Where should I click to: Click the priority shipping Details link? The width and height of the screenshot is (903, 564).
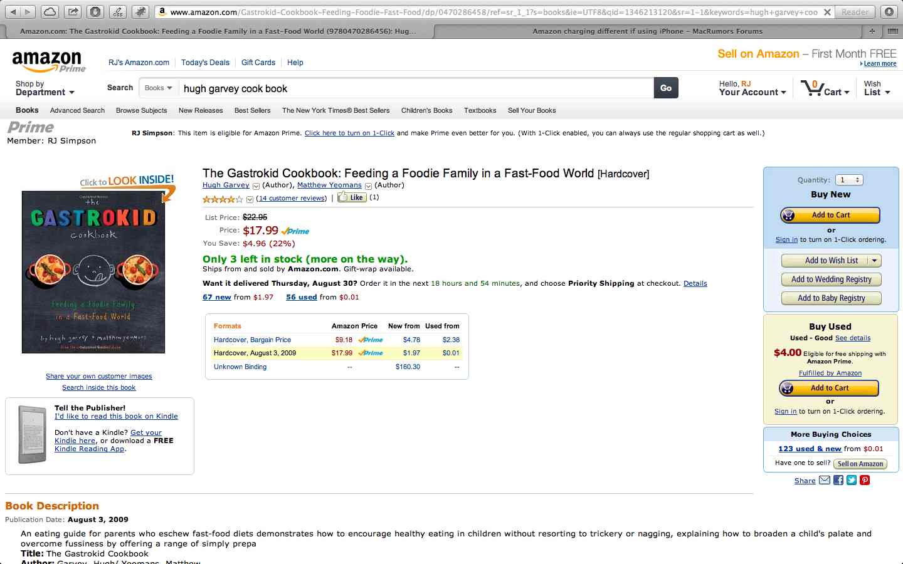[x=695, y=283]
